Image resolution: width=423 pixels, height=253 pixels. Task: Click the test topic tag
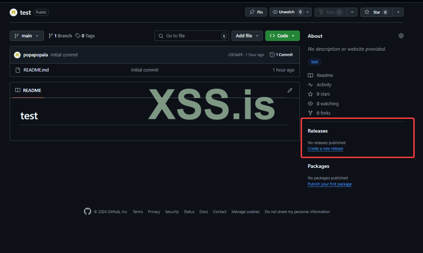[x=315, y=62]
